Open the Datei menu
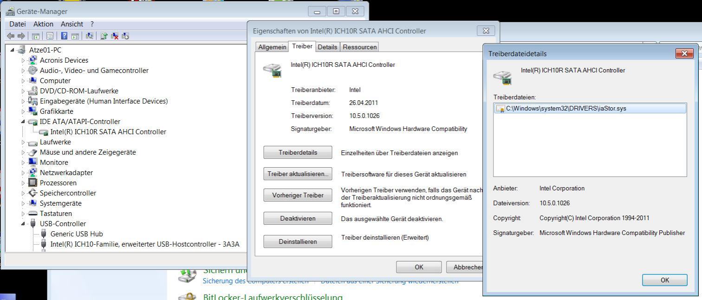The height and width of the screenshot is (300, 702). [18, 24]
